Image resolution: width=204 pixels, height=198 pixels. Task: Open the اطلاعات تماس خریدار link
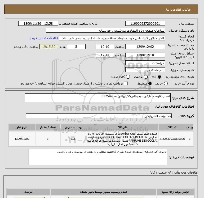(x=44, y=38)
